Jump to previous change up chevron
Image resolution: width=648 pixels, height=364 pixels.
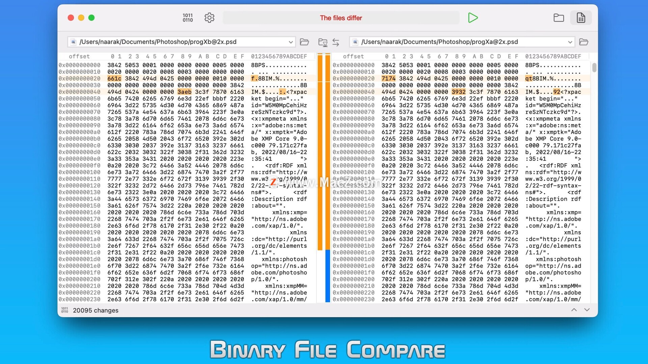tap(574, 310)
